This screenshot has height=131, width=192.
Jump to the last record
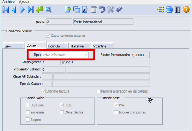coord(31,10)
